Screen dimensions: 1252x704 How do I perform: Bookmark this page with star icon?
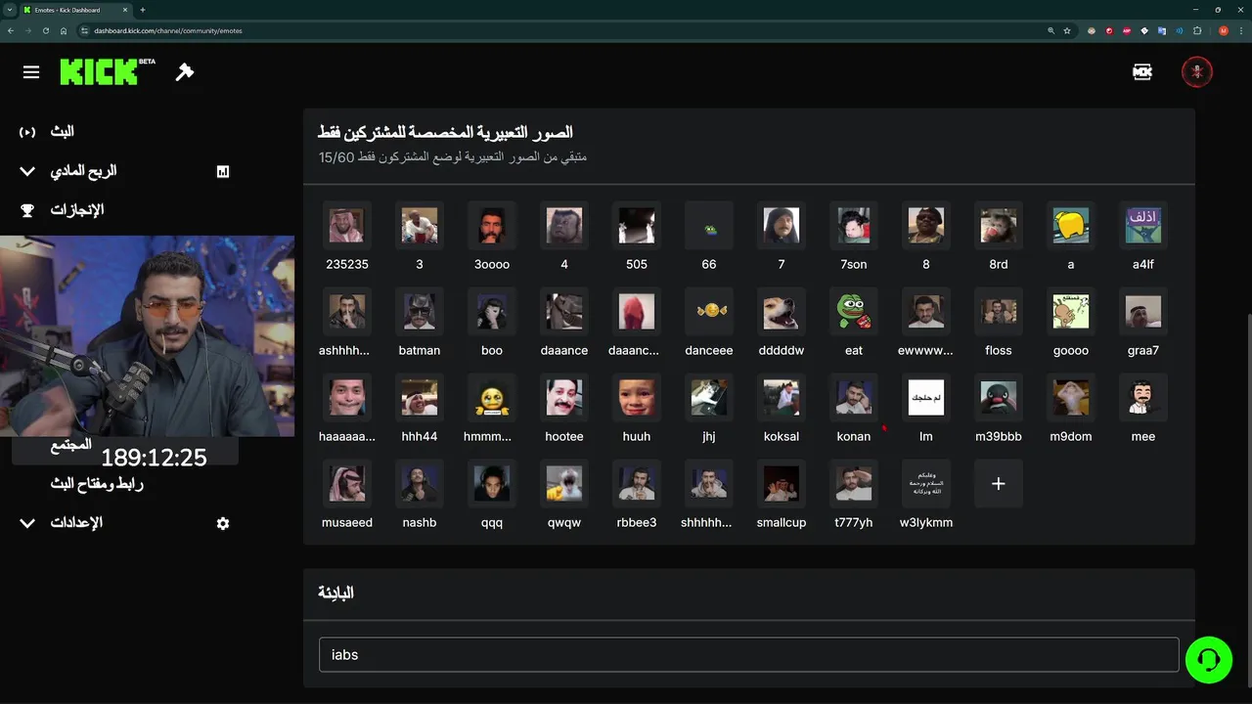click(x=1067, y=30)
